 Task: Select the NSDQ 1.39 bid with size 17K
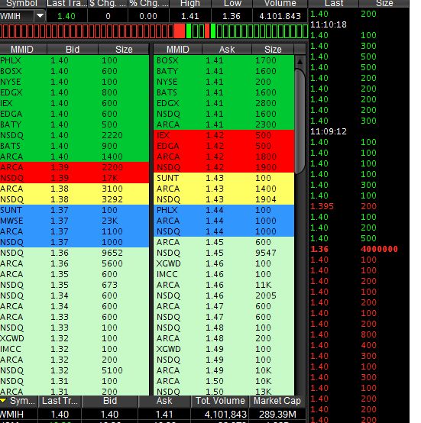click(x=74, y=178)
